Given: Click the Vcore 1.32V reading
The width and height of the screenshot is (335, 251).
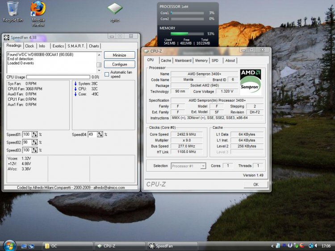Looking at the screenshot, I should [19, 158].
